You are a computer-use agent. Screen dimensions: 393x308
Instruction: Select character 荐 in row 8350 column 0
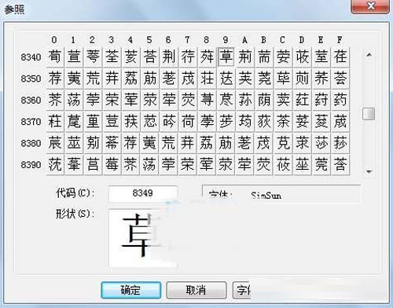55,79
